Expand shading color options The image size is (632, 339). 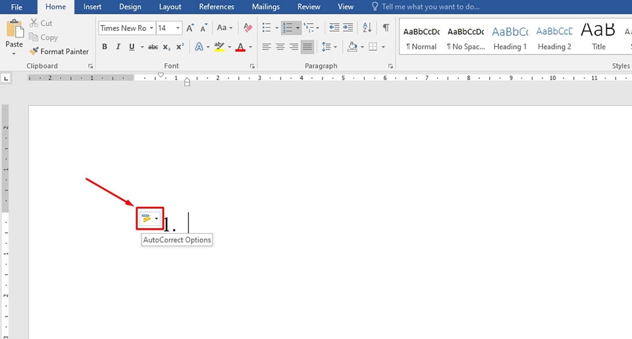[362, 47]
